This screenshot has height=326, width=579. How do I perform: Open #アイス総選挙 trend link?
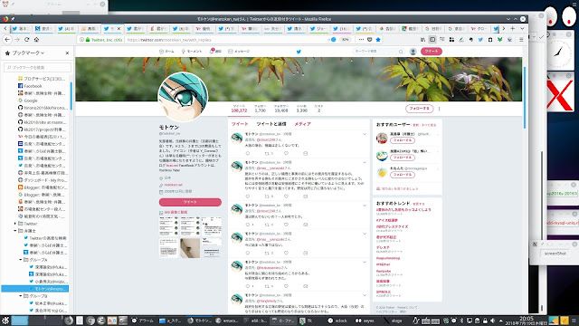point(387,220)
